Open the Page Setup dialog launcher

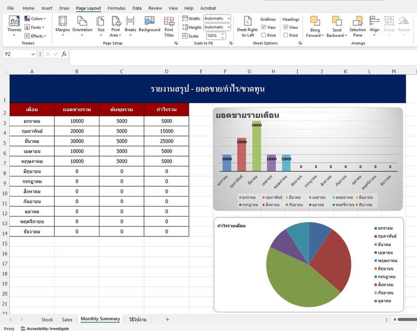(x=176, y=43)
